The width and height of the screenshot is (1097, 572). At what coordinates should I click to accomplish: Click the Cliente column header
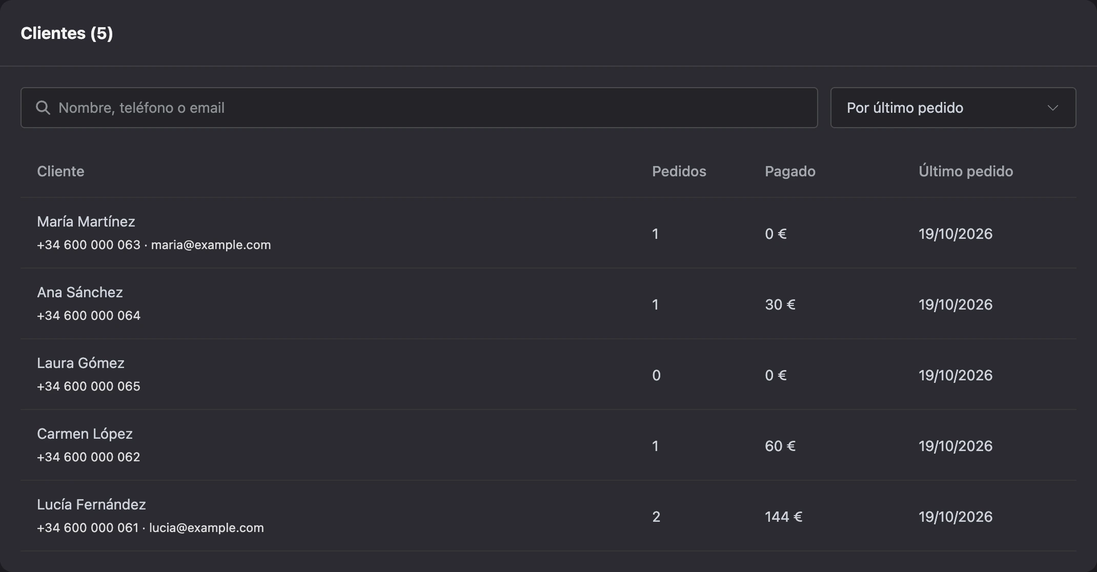[60, 171]
